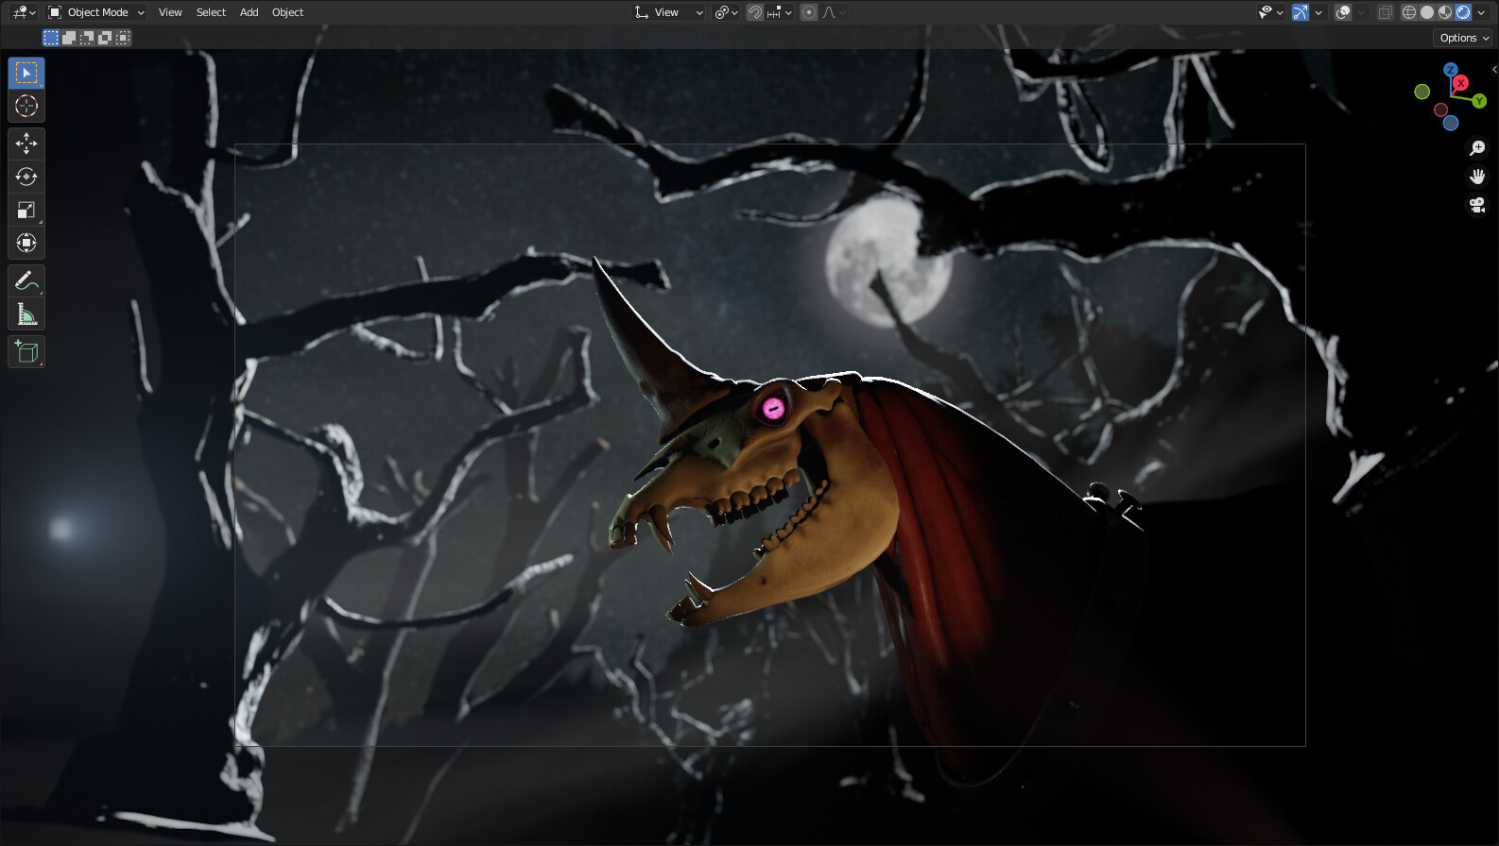Click the green Y axis gizmo

click(x=1479, y=101)
